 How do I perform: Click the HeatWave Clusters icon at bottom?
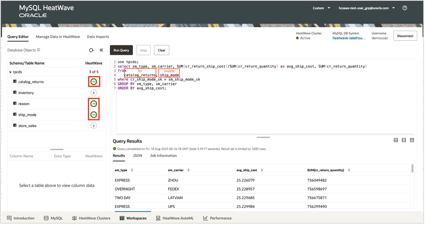click(91, 218)
